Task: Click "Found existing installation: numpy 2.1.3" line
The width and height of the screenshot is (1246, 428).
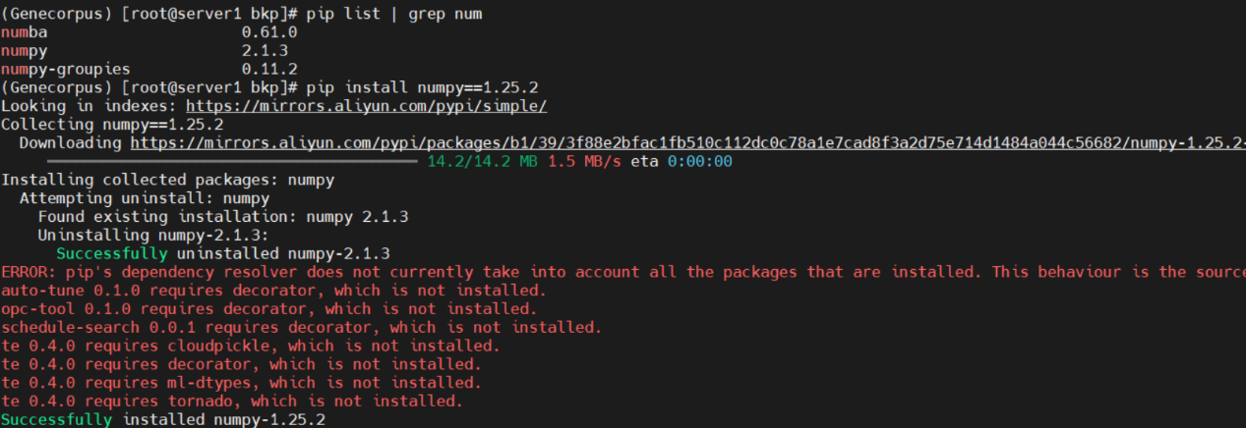Action: pos(222,217)
